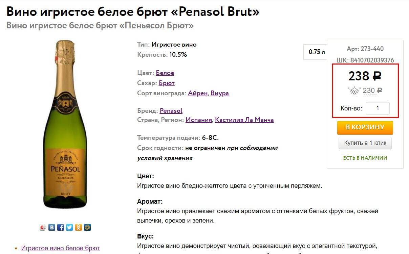The width and height of the screenshot is (409, 254).
Task: Open the «Кастилия Ла Манча» region link
Action: pyautogui.click(x=244, y=120)
